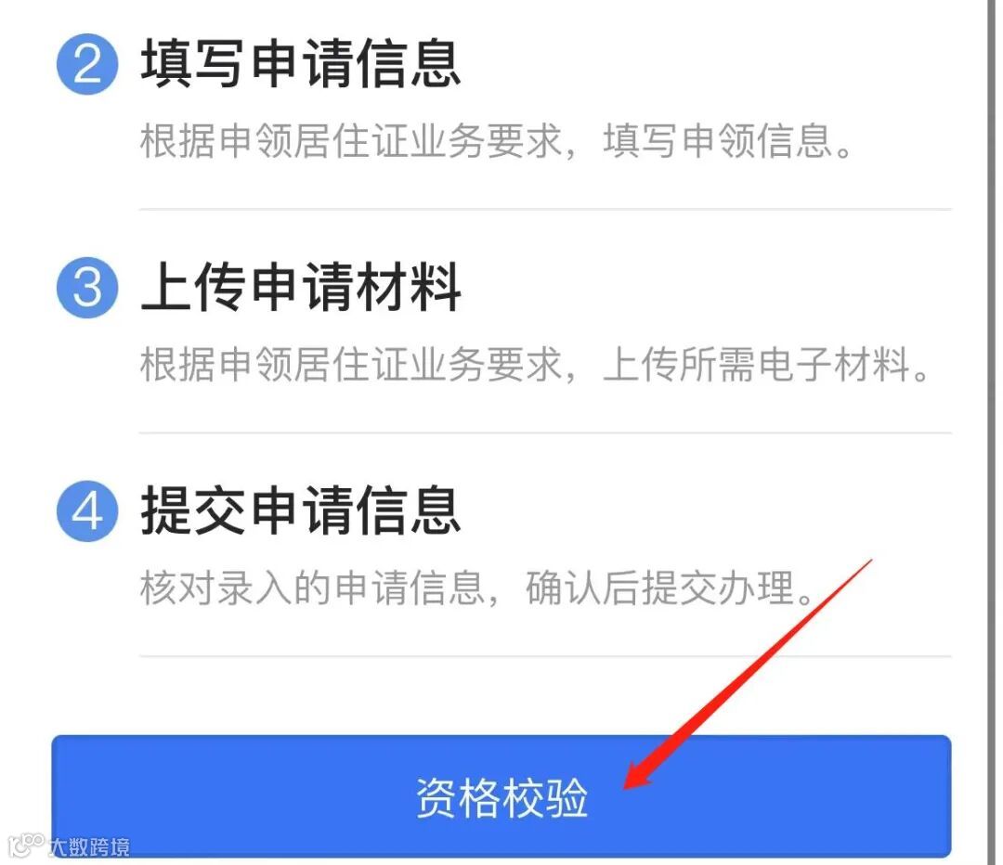The image size is (1003, 865).
Task: Select the 填写申请信息 heading
Action: click(x=301, y=63)
